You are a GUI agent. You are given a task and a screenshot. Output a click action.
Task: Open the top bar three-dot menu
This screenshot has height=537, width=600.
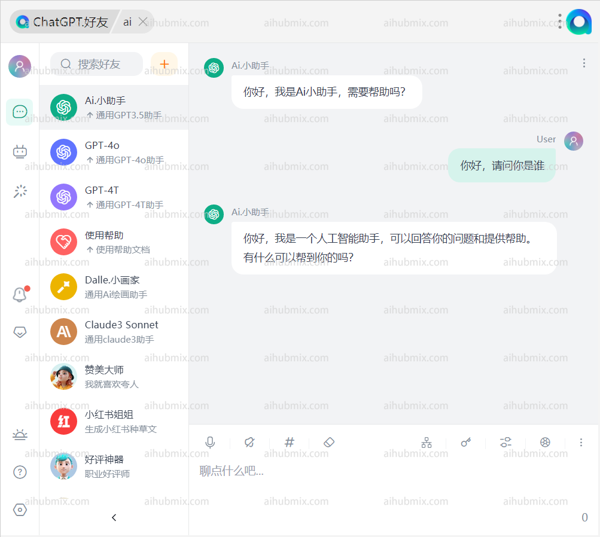[559, 22]
